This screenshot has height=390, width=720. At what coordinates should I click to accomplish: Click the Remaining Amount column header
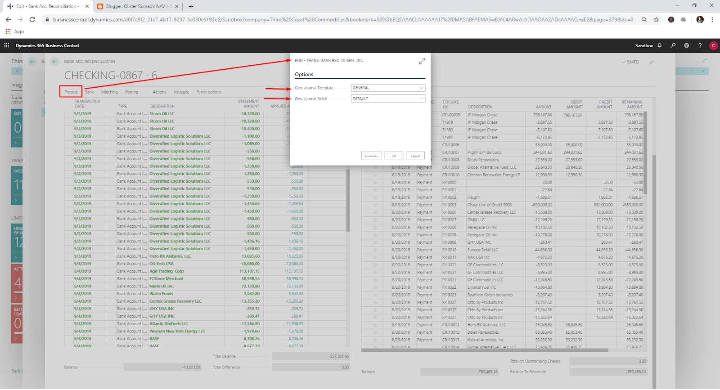tap(632, 104)
